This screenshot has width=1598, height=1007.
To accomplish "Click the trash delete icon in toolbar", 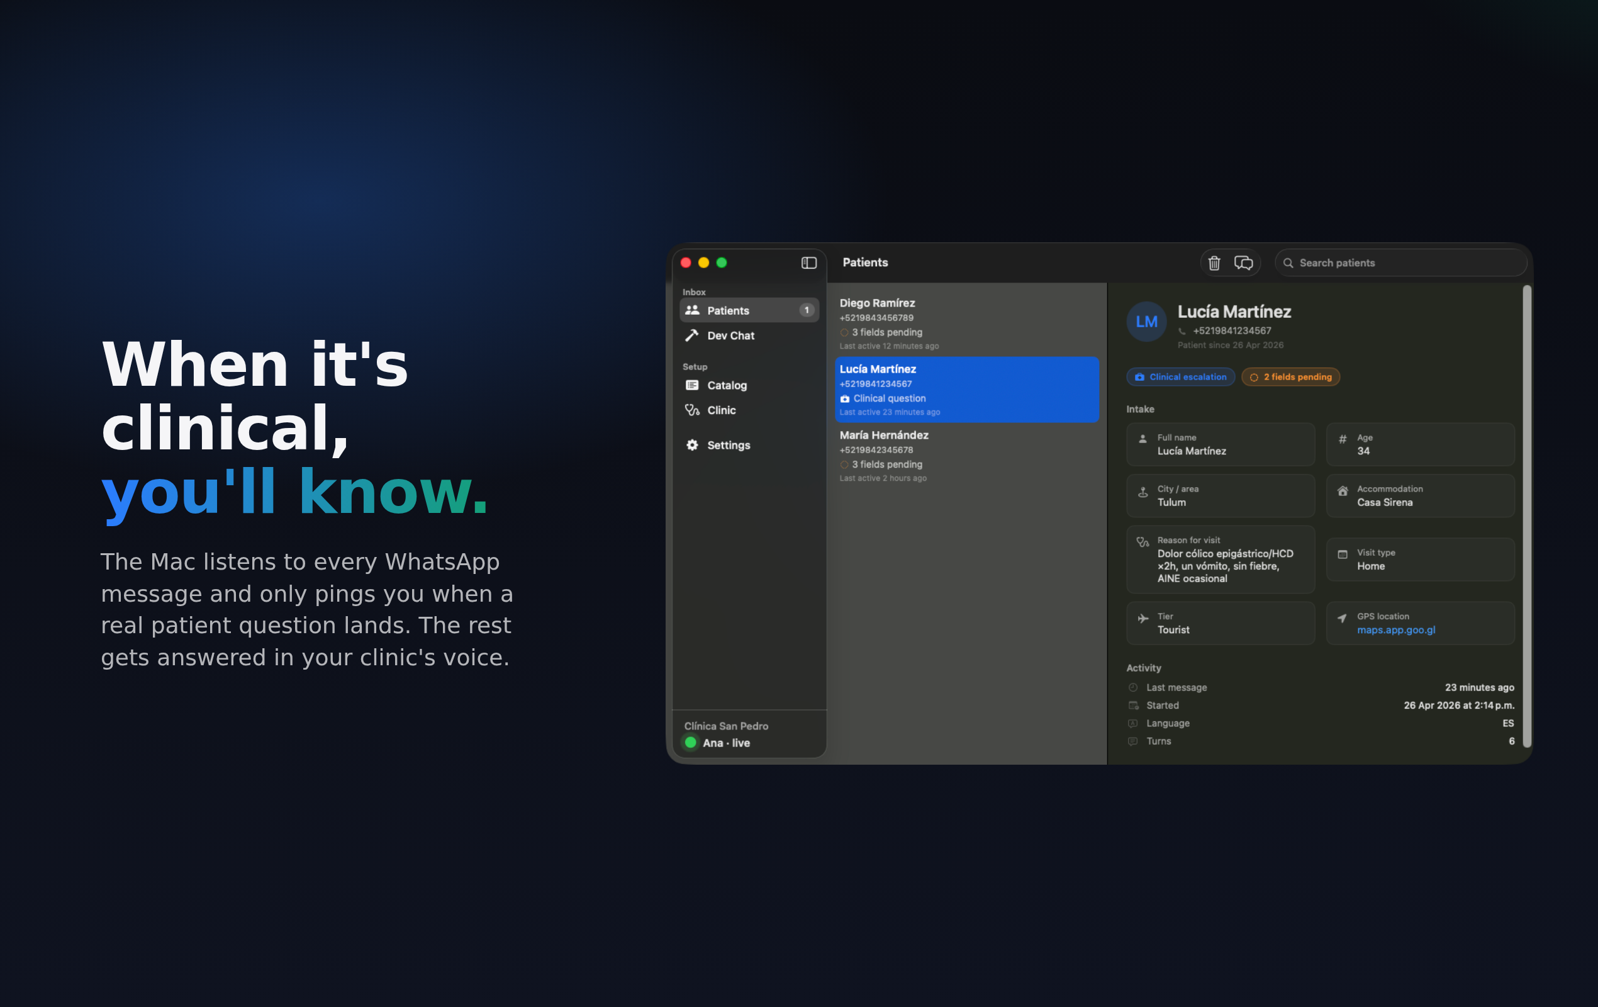I will (x=1214, y=263).
